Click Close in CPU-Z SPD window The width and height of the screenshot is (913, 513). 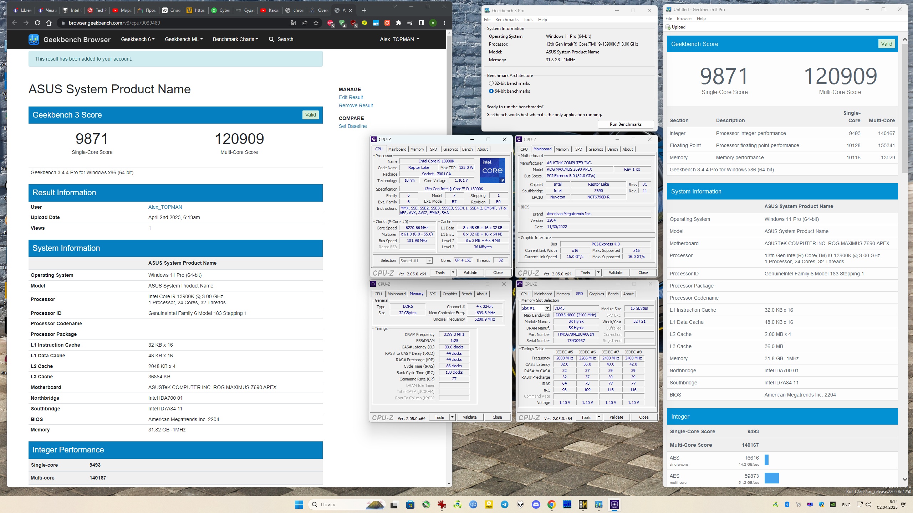pyautogui.click(x=644, y=417)
